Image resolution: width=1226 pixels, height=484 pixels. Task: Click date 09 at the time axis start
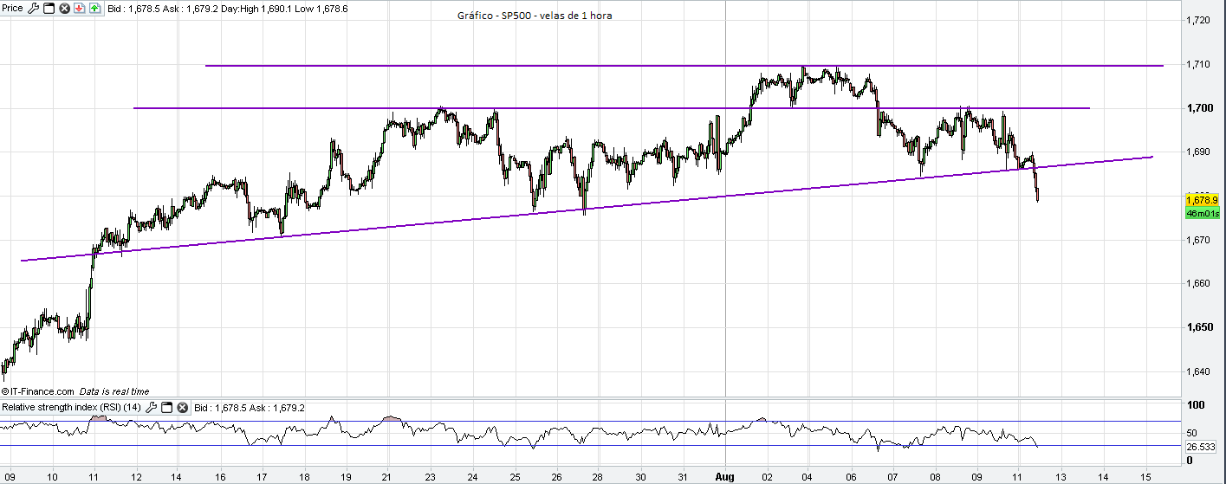[11, 476]
